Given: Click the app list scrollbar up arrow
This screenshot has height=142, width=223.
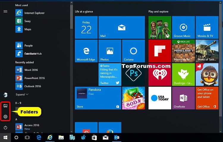Looking at the screenshot, I should coord(72,3).
